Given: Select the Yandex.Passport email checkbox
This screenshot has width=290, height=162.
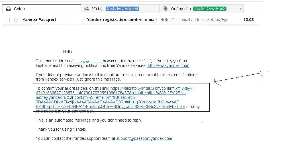Looking at the screenshot, I should 8,20.
